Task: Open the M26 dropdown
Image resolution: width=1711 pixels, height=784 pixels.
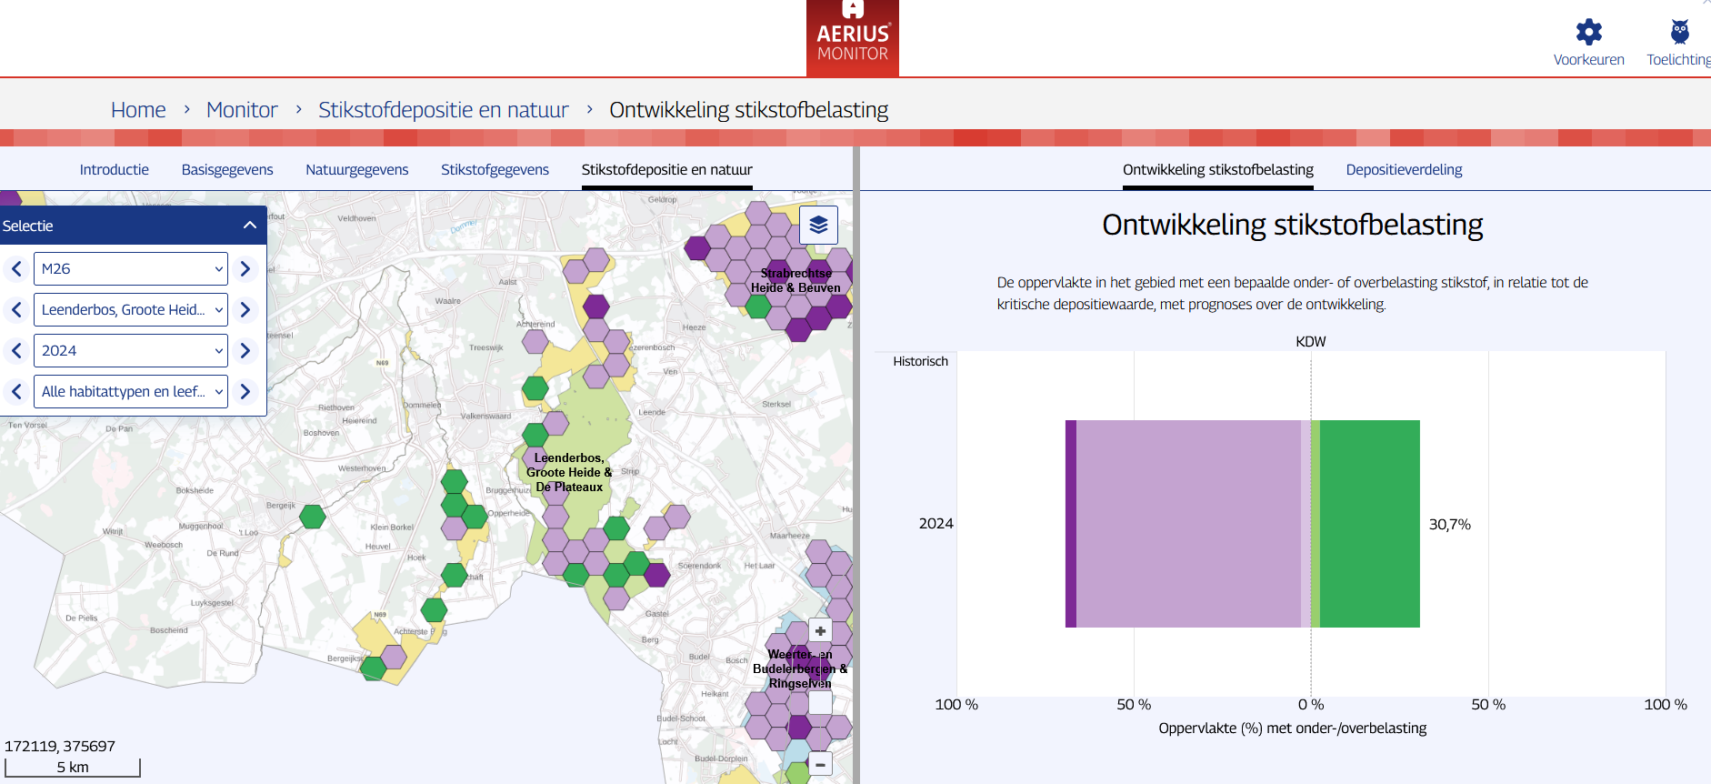Action: [x=131, y=269]
